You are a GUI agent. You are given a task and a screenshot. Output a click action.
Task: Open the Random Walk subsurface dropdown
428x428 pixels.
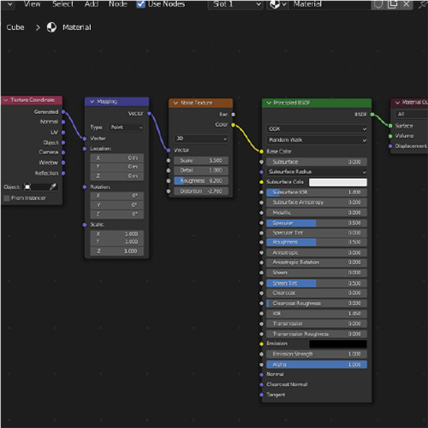317,140
